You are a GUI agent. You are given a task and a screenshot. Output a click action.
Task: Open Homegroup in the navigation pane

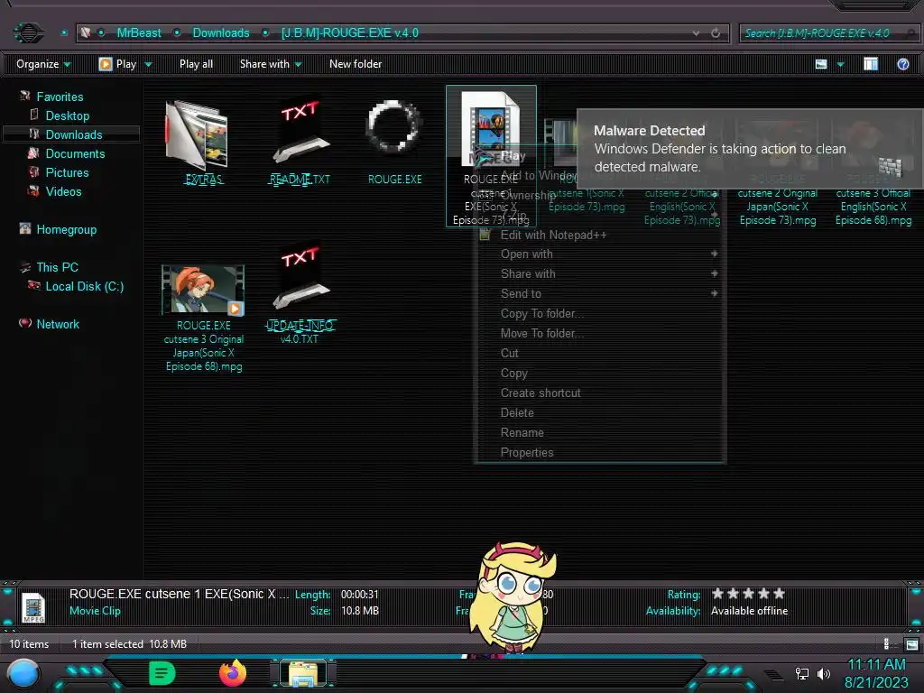tap(66, 229)
